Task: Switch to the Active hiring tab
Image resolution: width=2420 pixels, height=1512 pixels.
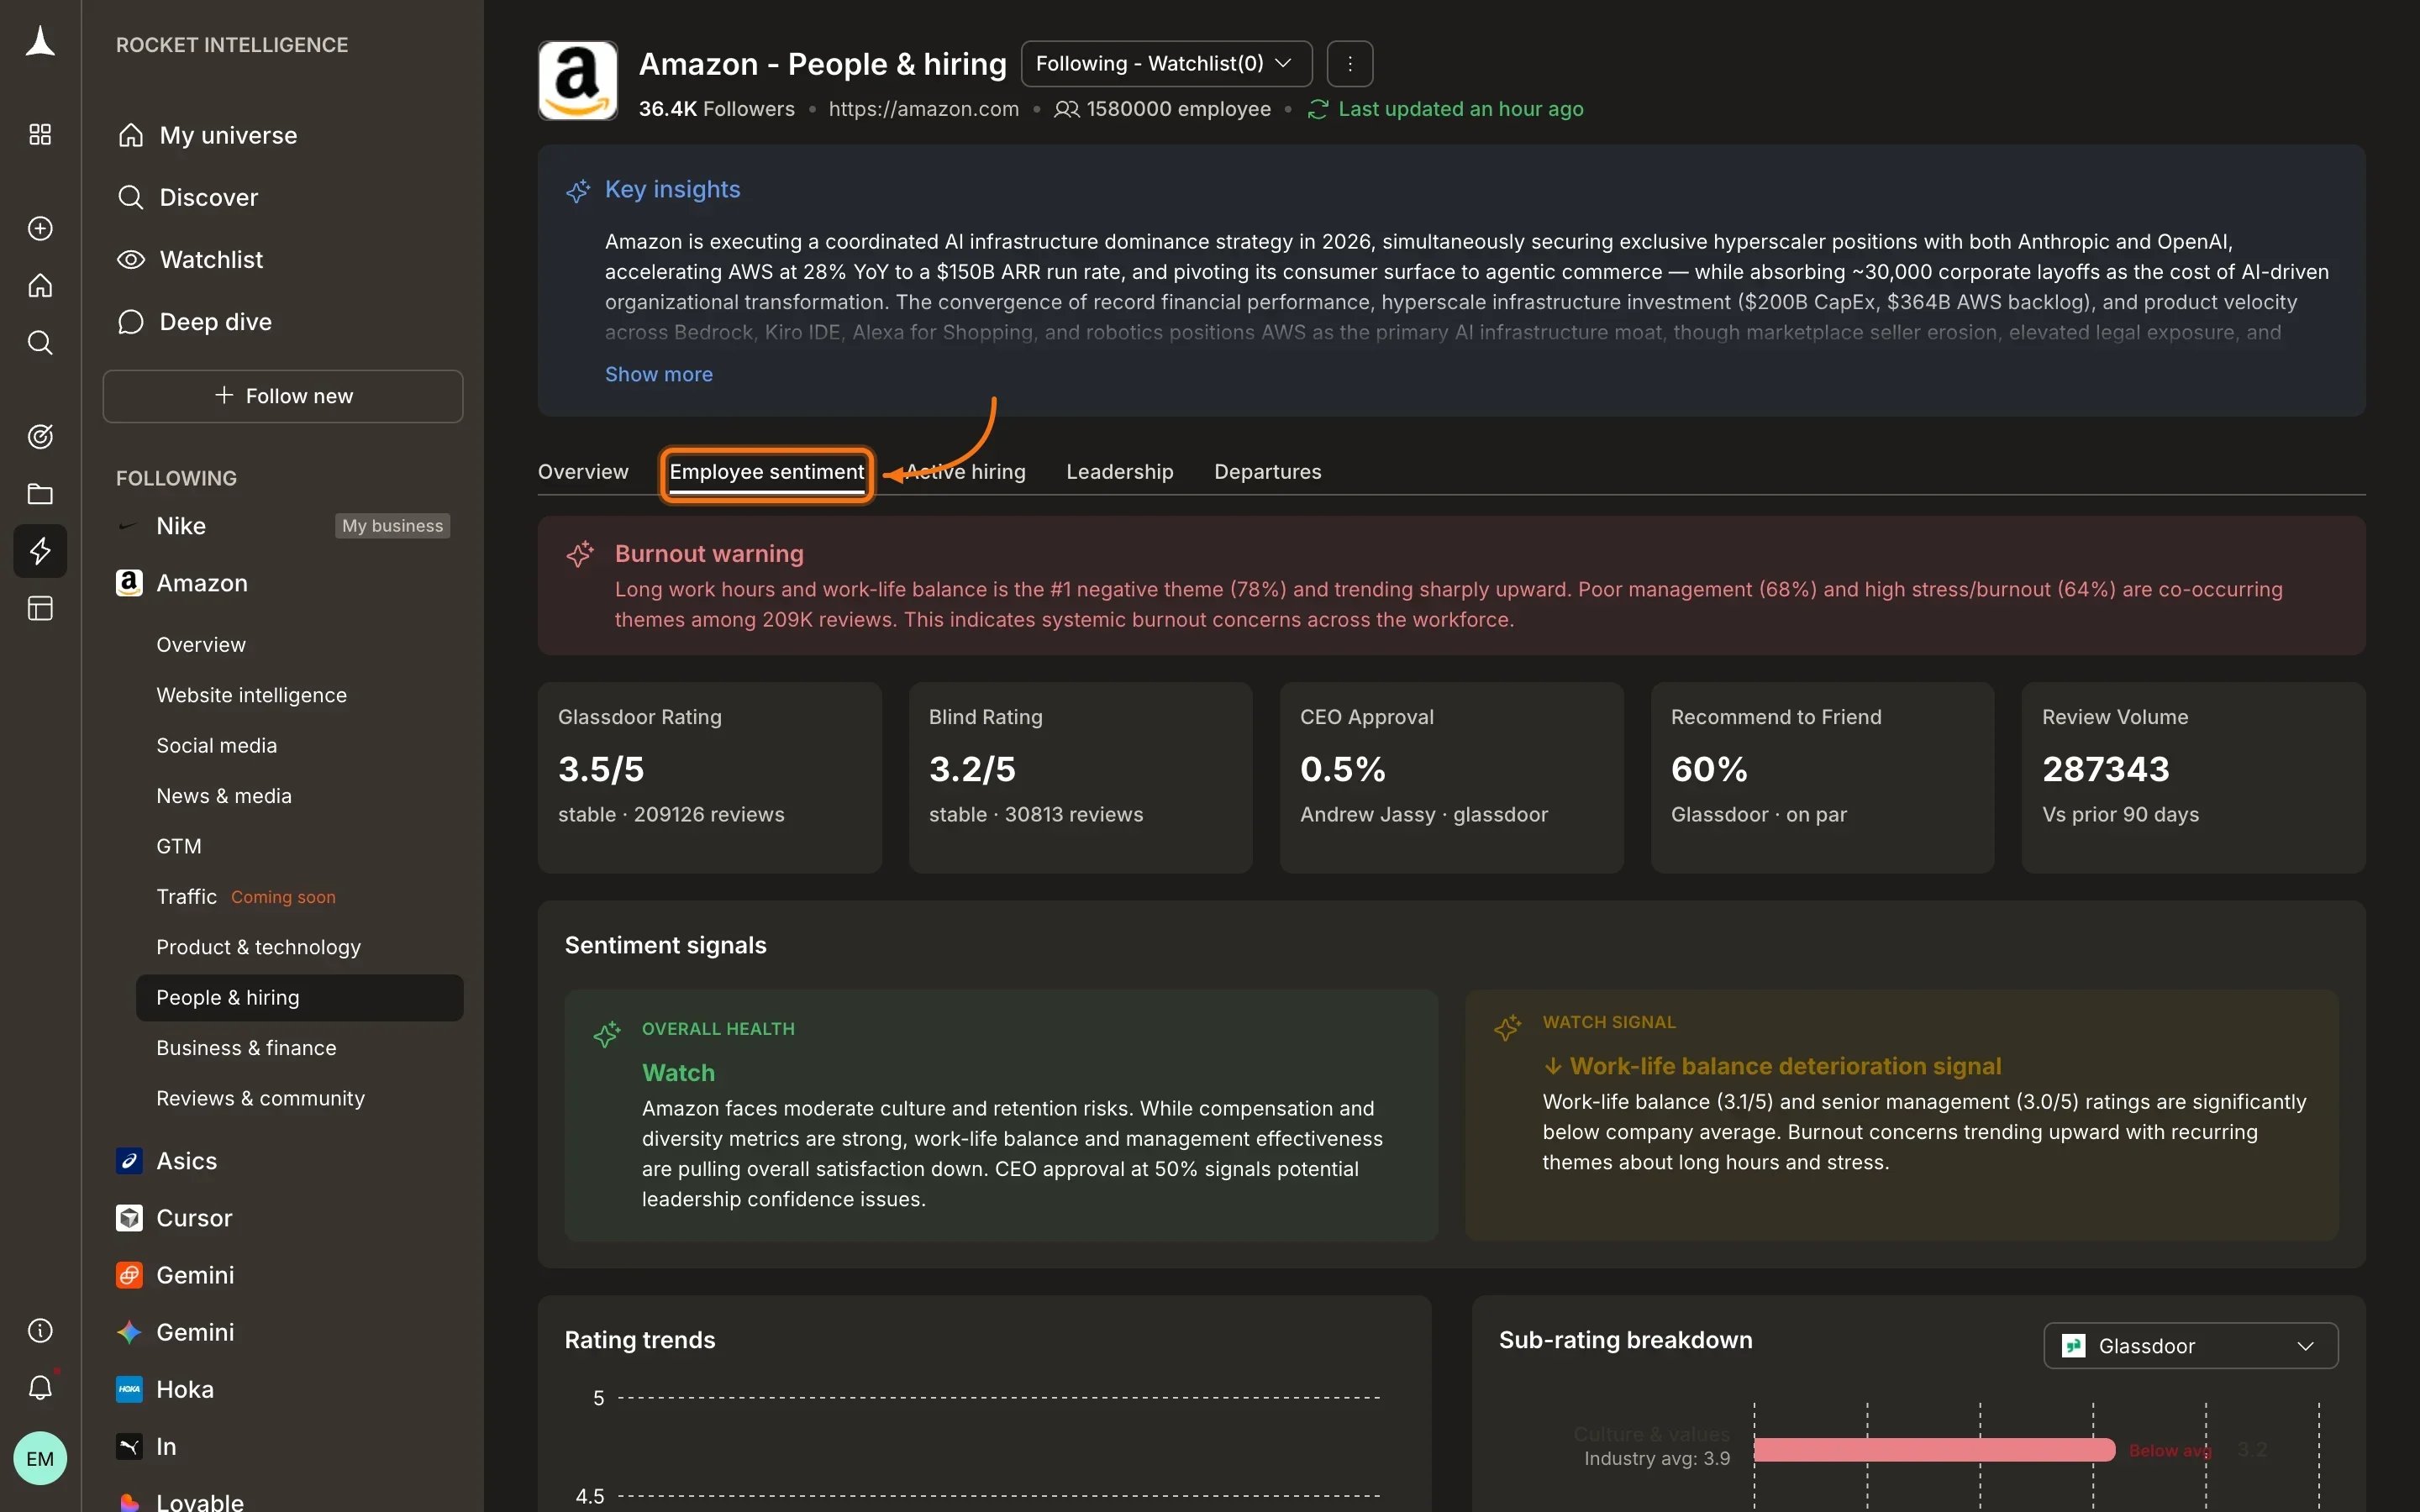Action: tap(965, 472)
